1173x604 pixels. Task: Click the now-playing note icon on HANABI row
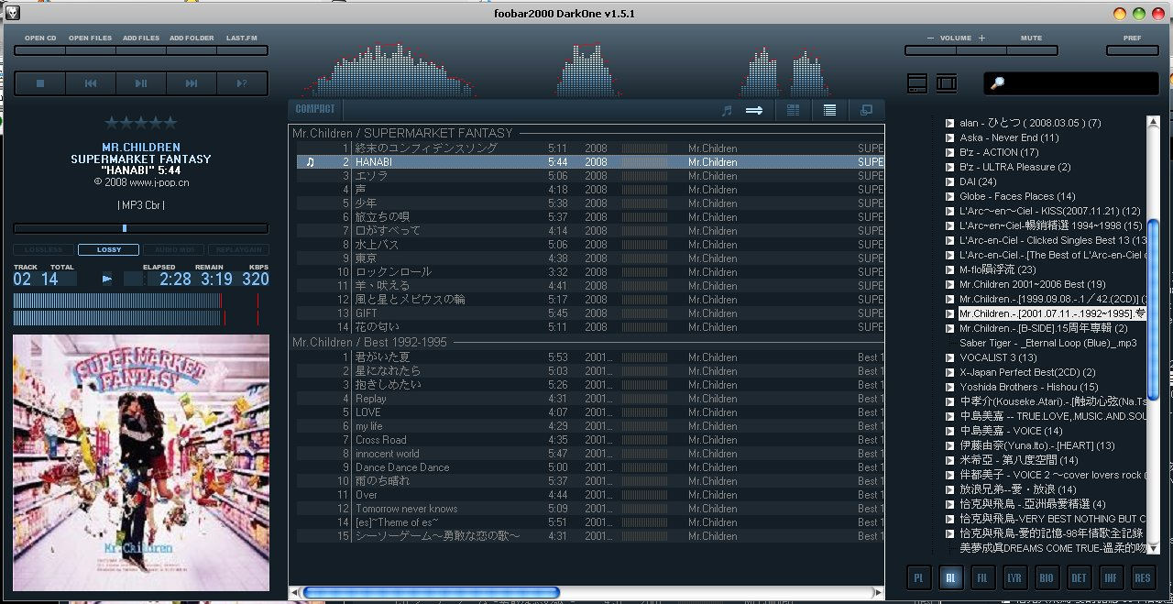click(x=311, y=162)
